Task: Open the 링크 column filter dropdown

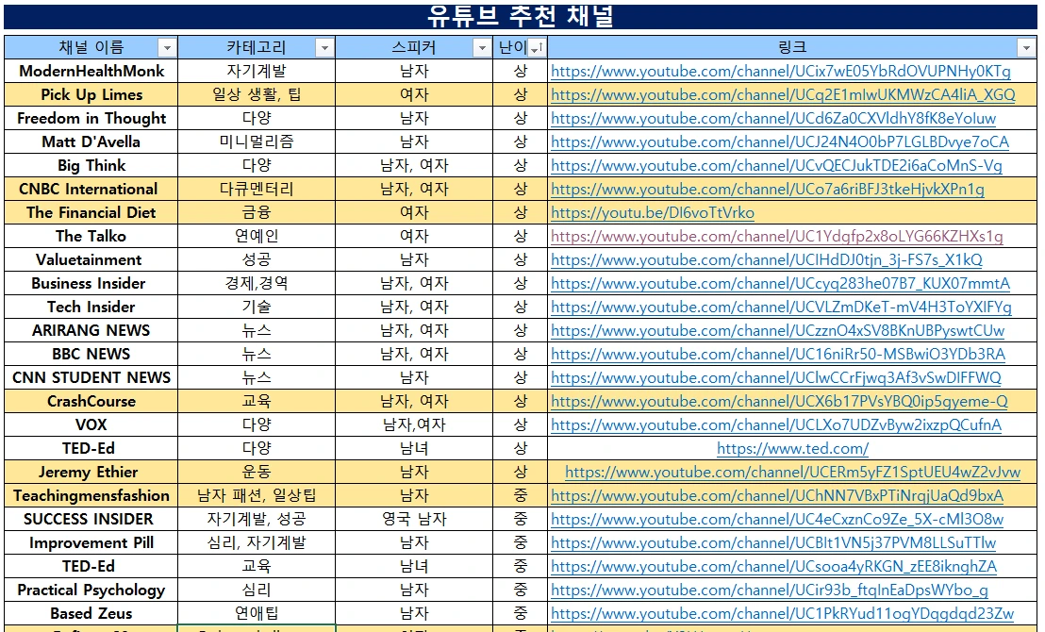Action: tap(1026, 48)
